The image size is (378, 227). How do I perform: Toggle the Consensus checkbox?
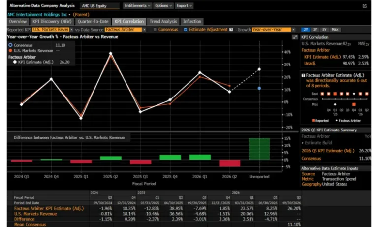155,30
